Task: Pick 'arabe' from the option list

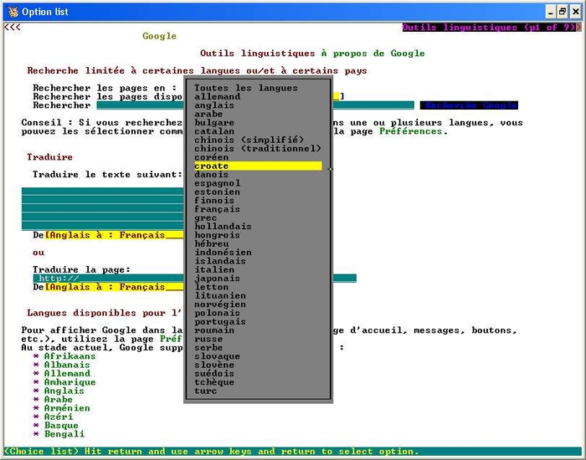Action: (208, 114)
